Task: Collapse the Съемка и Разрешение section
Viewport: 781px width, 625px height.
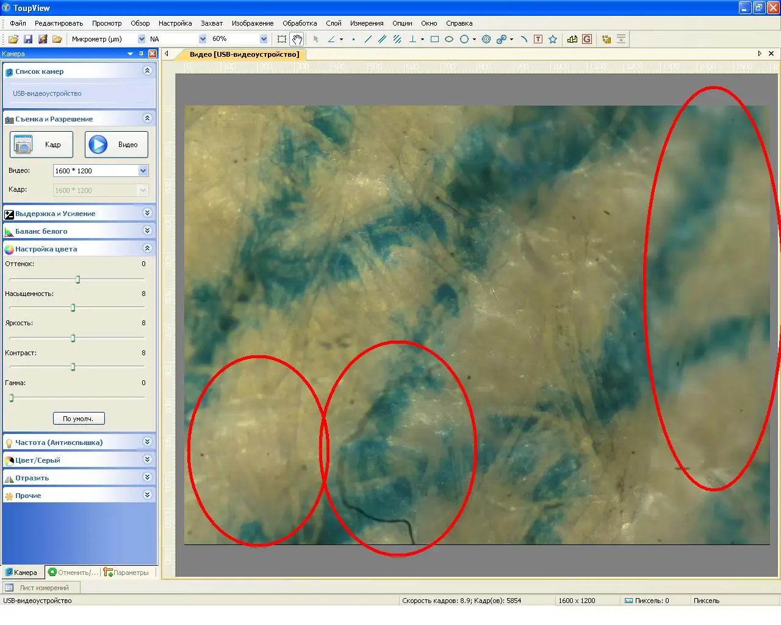Action: (x=147, y=118)
